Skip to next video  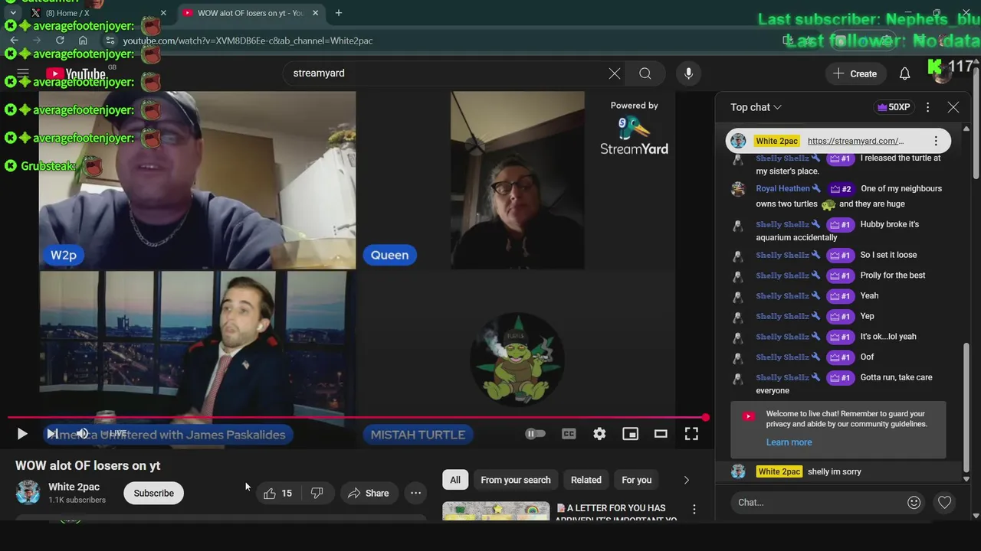point(52,434)
